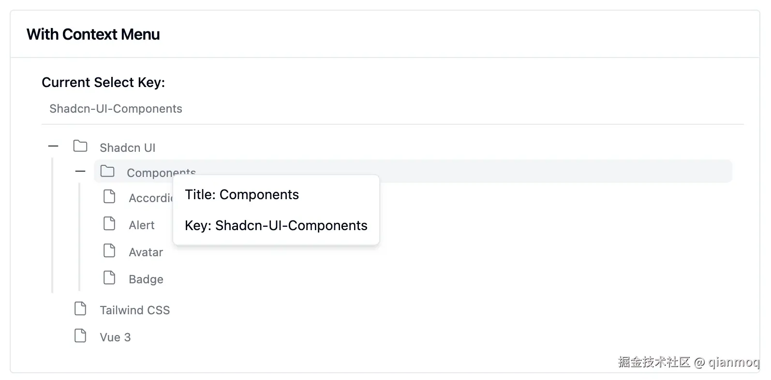Collapse the Shadcn UI tree node

pyautogui.click(x=53, y=146)
